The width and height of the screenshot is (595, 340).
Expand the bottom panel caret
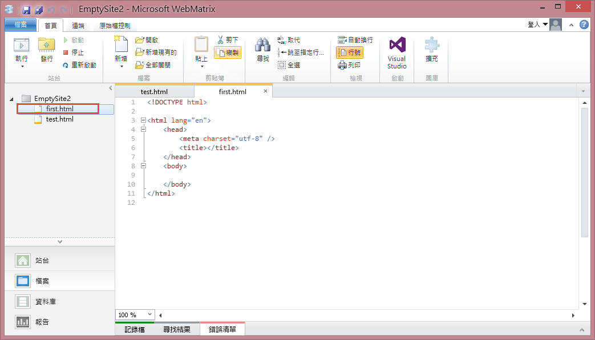pos(582,330)
